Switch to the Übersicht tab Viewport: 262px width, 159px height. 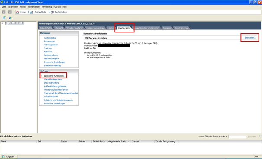(59, 28)
